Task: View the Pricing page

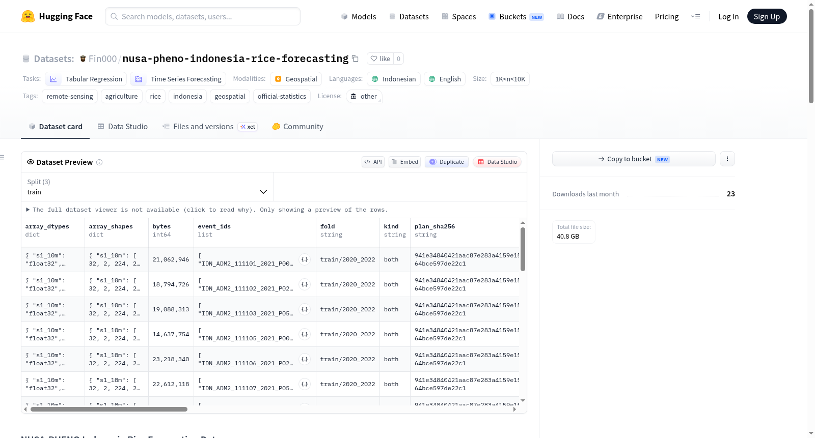Action: point(667,17)
